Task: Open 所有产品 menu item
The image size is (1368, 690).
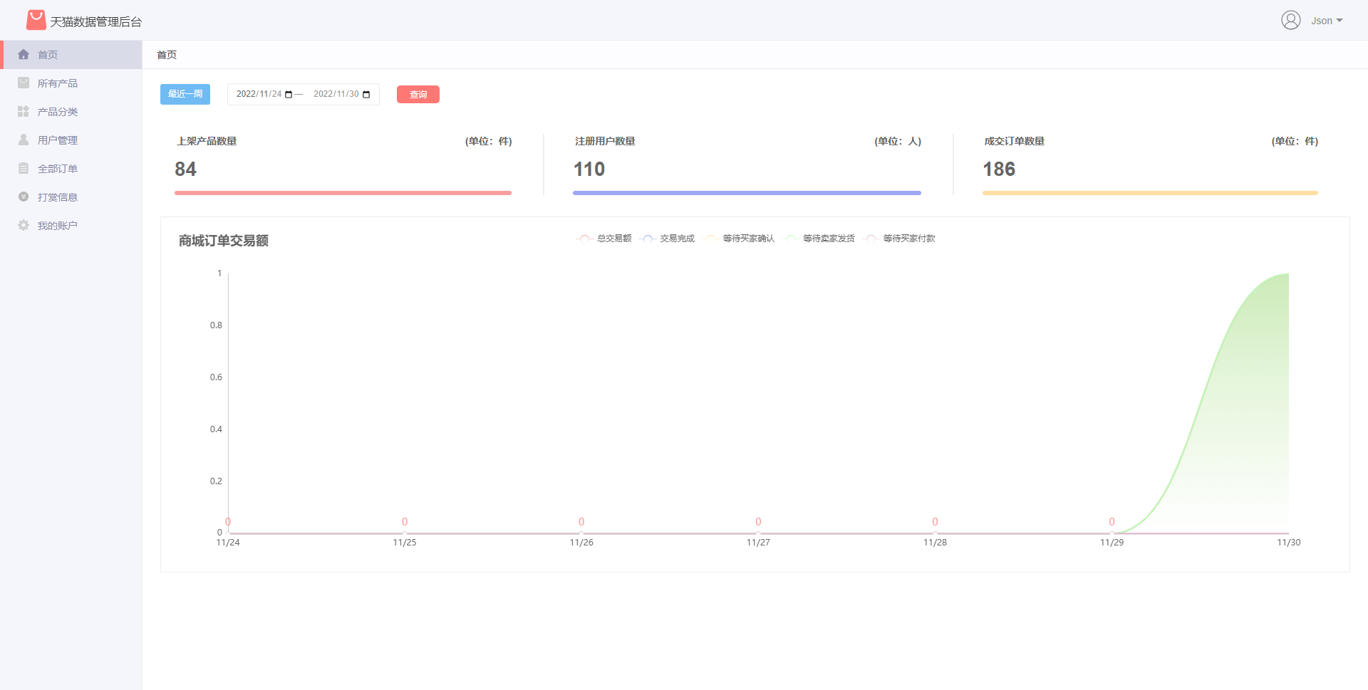Action: click(x=71, y=83)
